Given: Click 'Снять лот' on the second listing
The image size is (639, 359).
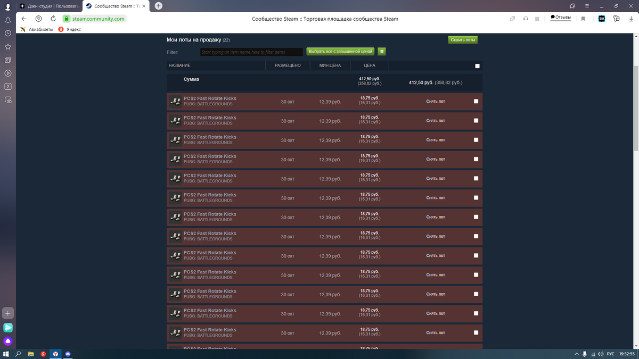Looking at the screenshot, I should [x=436, y=121].
